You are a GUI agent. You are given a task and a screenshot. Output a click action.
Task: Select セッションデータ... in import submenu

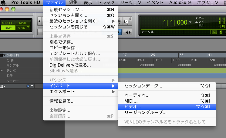pos(167,86)
